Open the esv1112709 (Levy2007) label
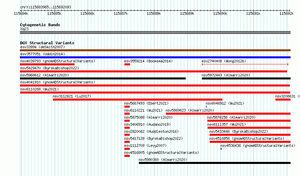This screenshot has width=300, height=176. [145, 145]
